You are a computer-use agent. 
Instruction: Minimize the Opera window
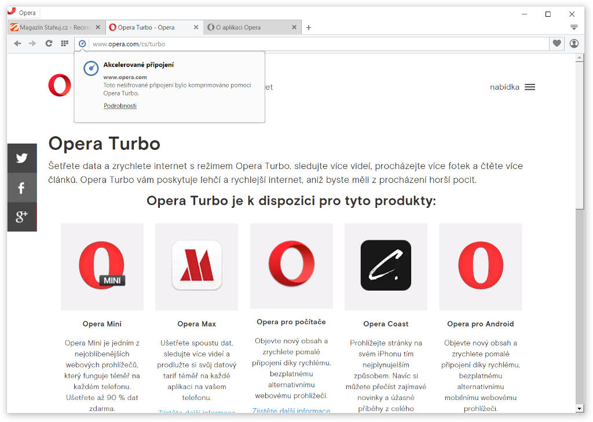524,14
